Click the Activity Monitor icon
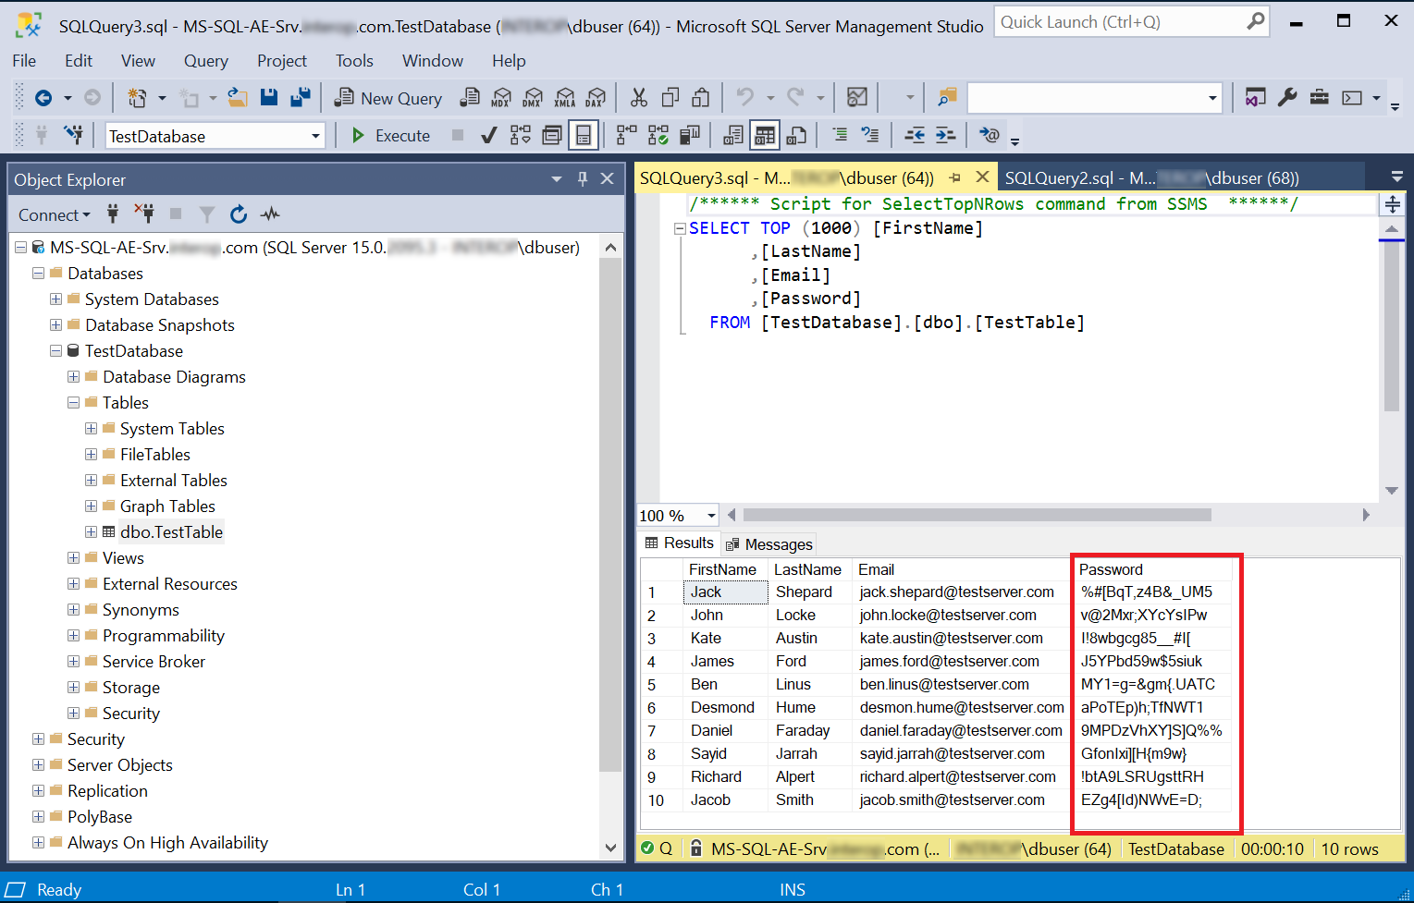This screenshot has height=903, width=1414. pyautogui.click(x=857, y=98)
